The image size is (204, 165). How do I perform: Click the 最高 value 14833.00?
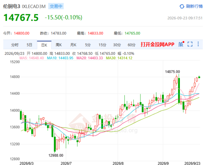95,33
